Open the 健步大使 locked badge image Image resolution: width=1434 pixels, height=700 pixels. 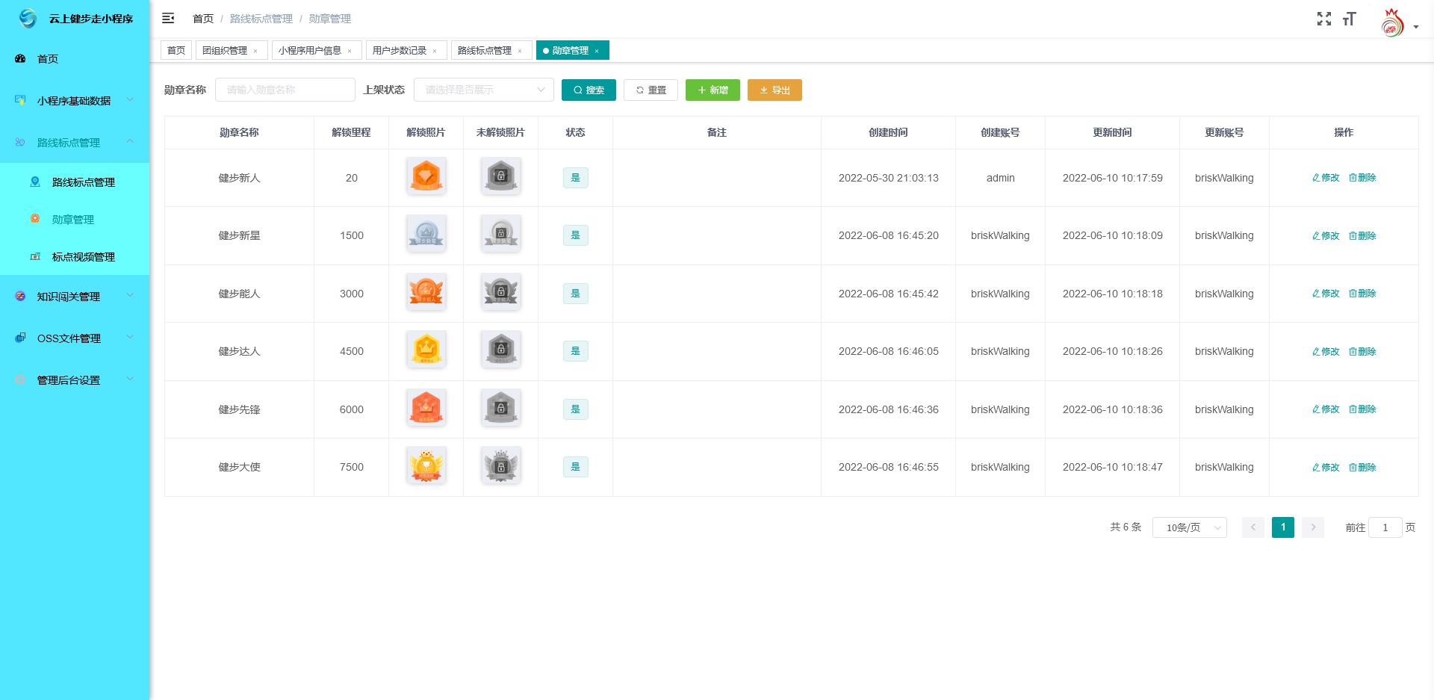click(500, 465)
